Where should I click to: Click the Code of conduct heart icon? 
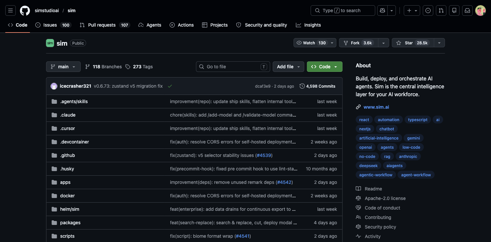358,208
